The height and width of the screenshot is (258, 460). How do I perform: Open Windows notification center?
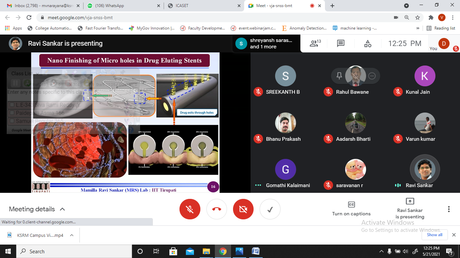click(450, 251)
